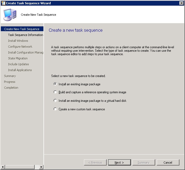Screen dimensions: 185x170
Task: Click the Cancel button
Action: [168, 163]
